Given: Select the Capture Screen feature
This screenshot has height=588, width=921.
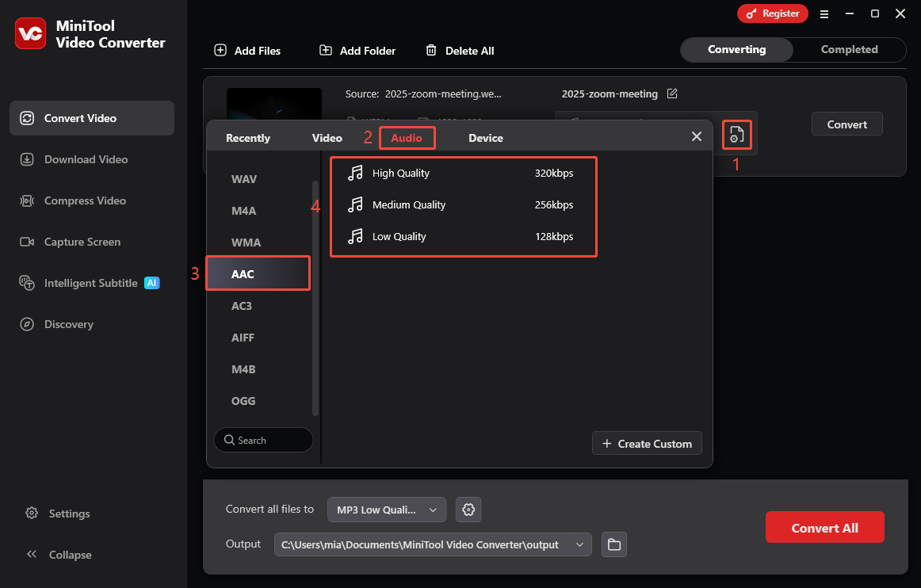Looking at the screenshot, I should [x=26, y=242].
